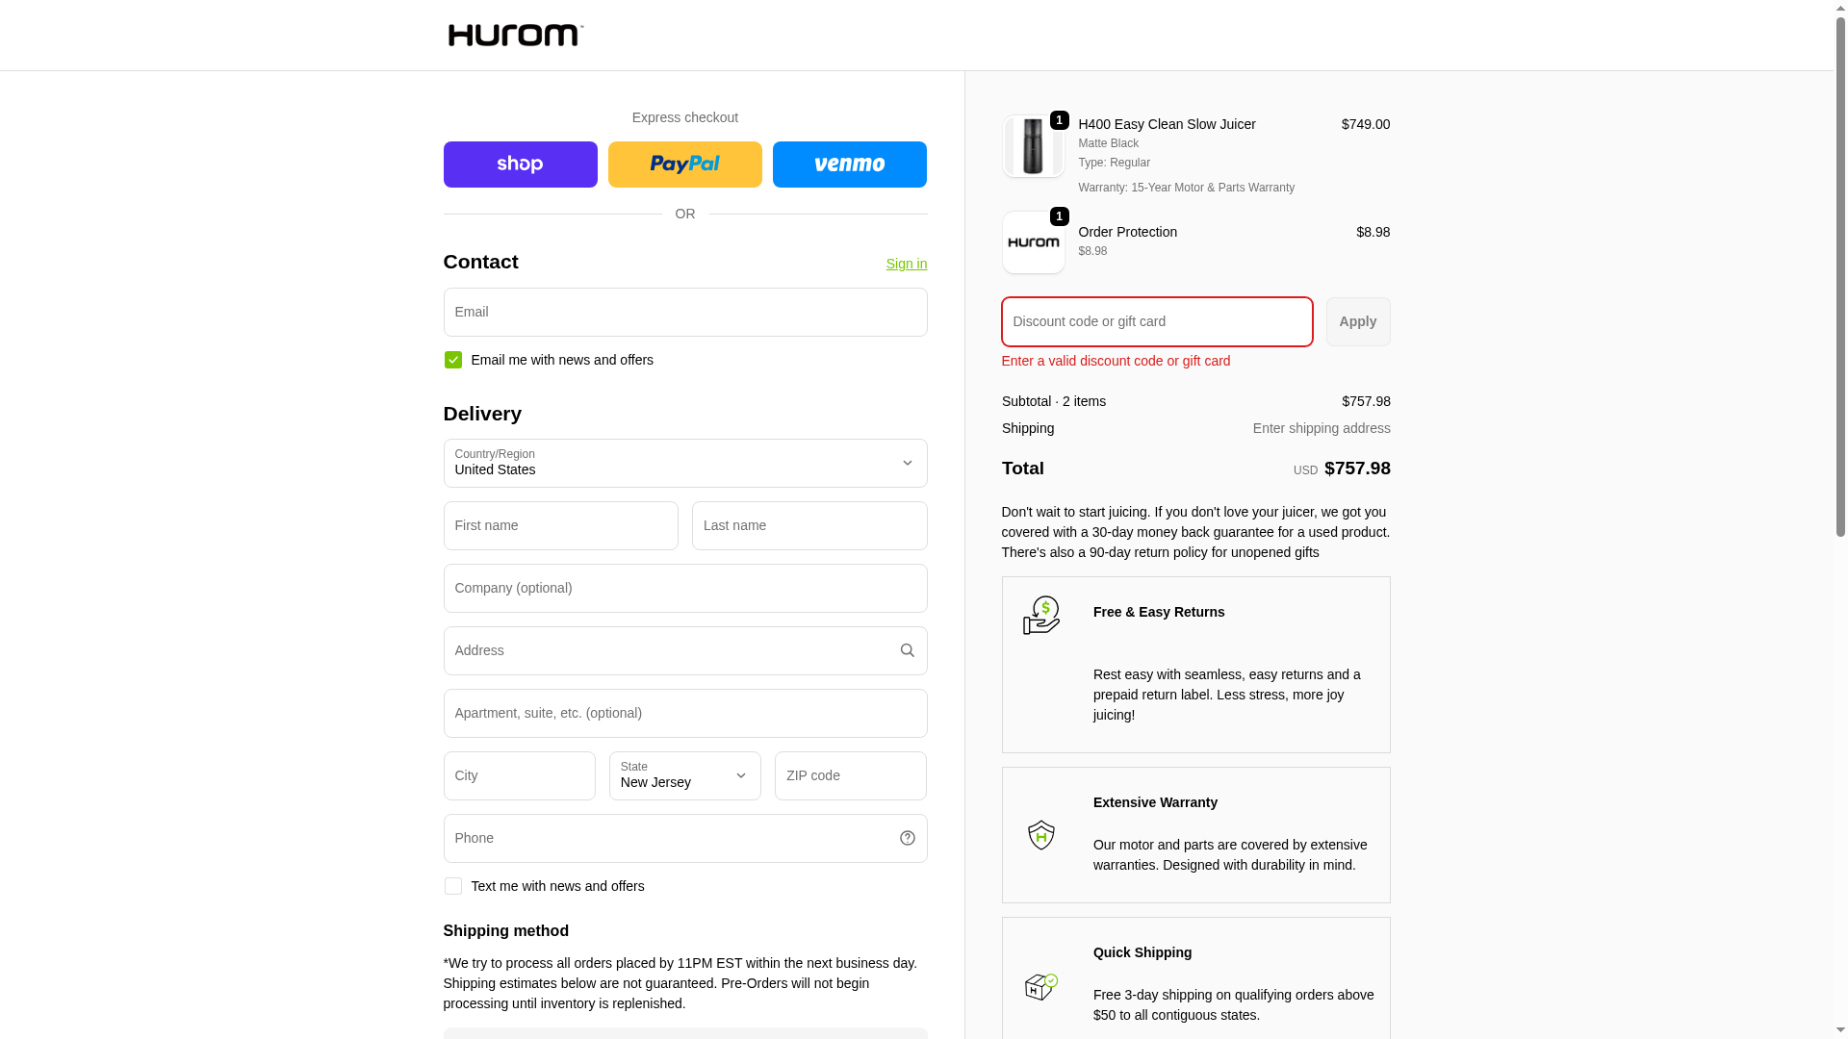
Task: Click the address search magnifier icon
Action: [x=907, y=650]
